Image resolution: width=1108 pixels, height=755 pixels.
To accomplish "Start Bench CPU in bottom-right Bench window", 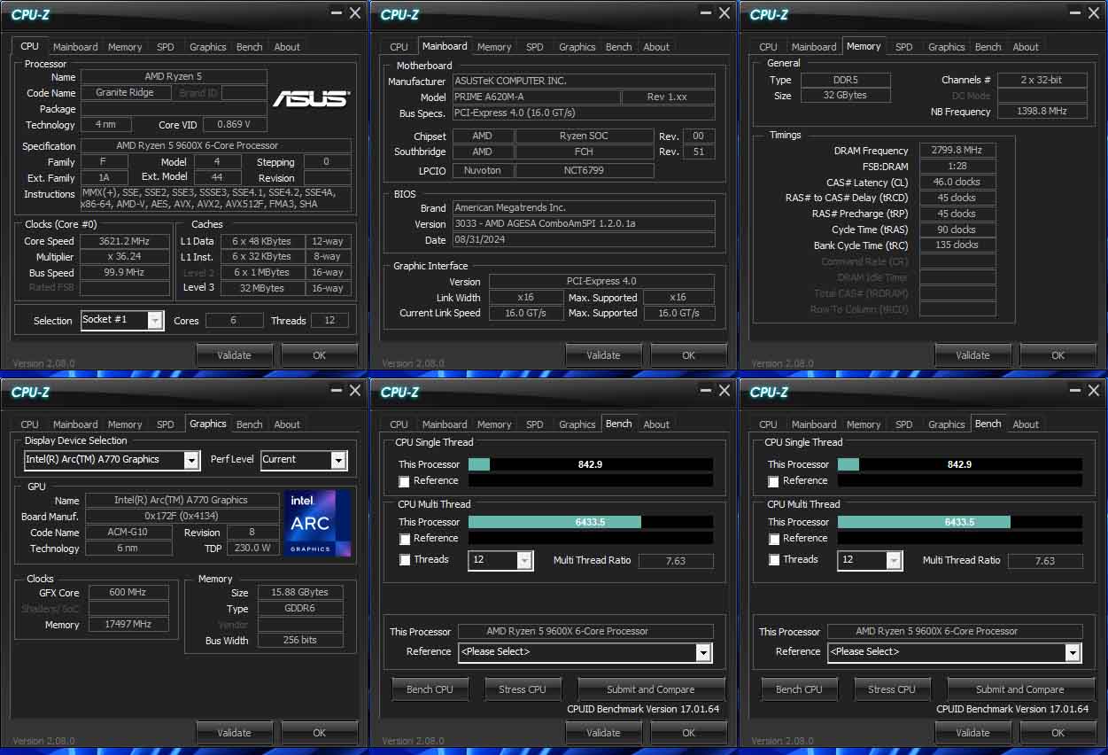I will pos(799,689).
